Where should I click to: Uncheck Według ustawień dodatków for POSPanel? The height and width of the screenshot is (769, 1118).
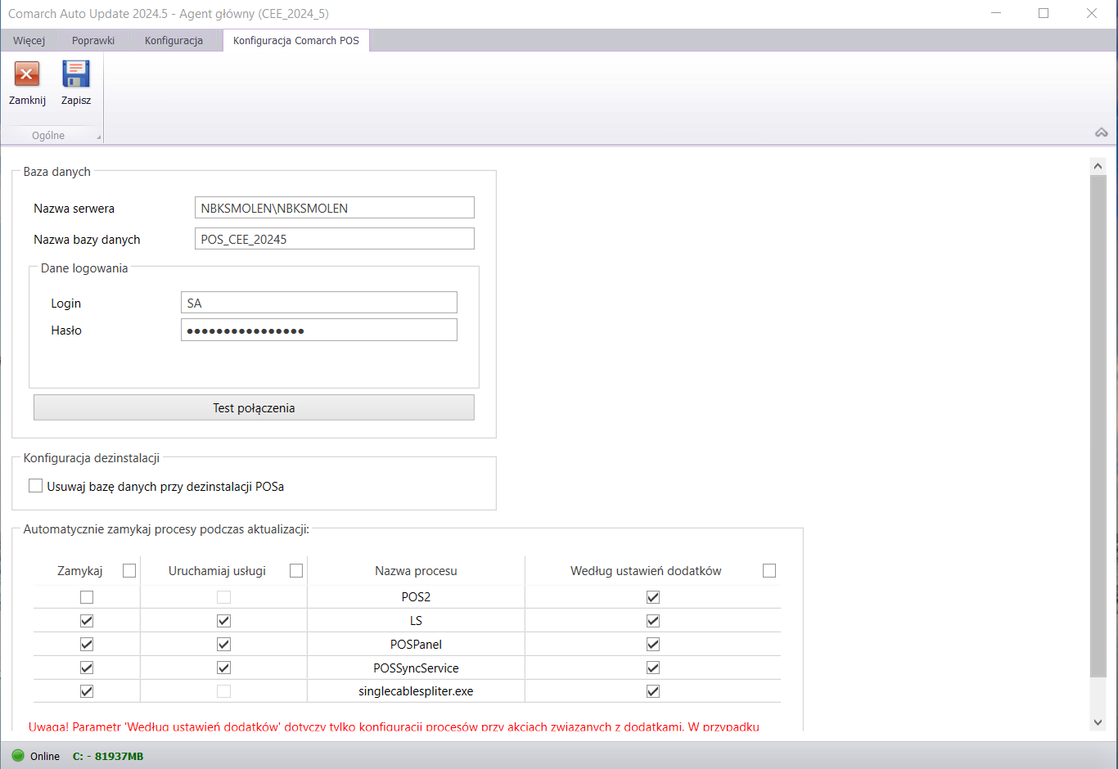point(653,644)
